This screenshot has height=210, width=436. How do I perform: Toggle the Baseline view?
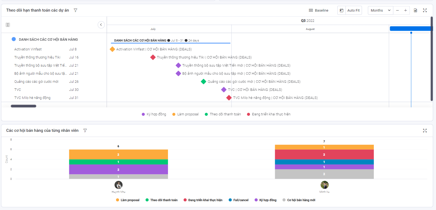[x=318, y=11]
